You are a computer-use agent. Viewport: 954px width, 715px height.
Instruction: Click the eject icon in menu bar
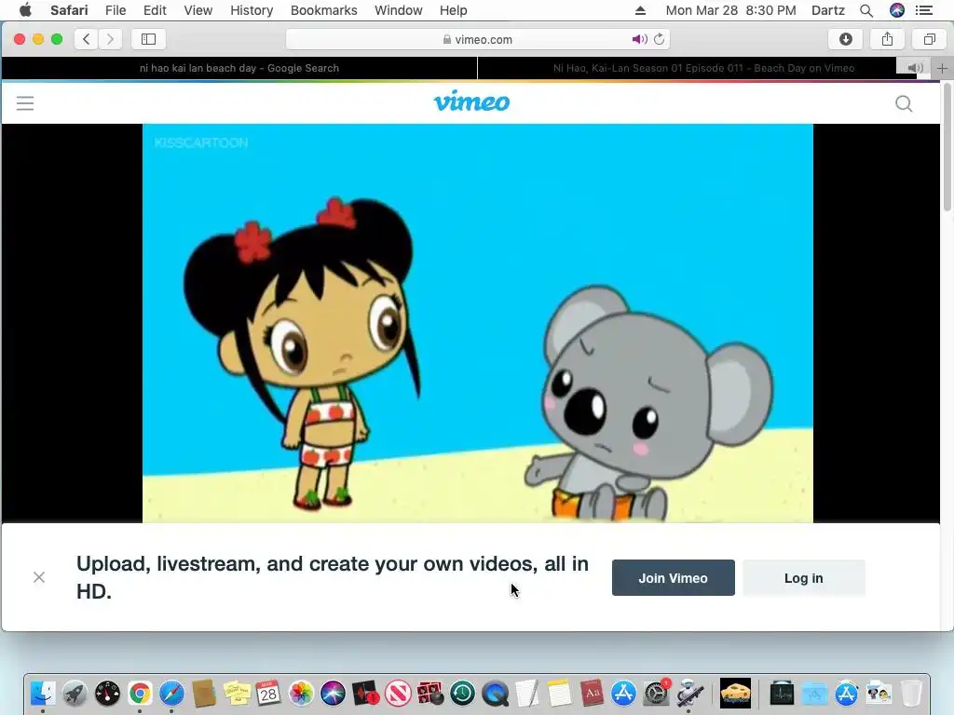click(x=640, y=10)
